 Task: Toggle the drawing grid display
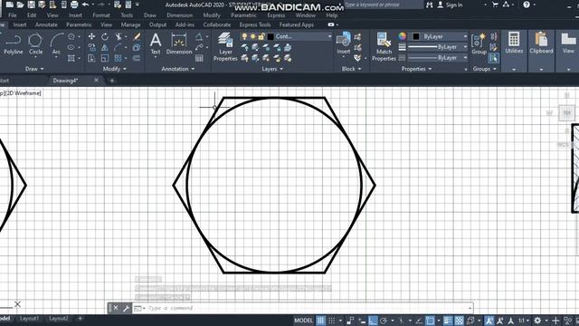(x=320, y=321)
